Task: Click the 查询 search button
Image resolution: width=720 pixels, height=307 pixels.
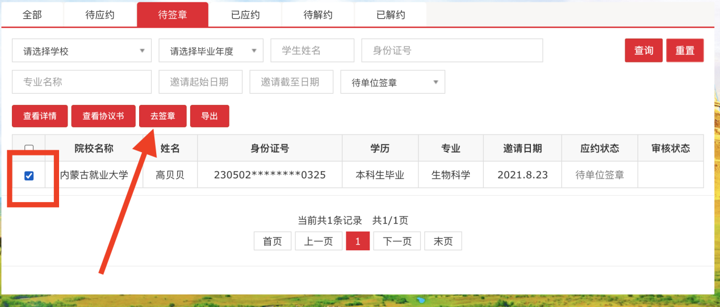Action: coord(643,51)
